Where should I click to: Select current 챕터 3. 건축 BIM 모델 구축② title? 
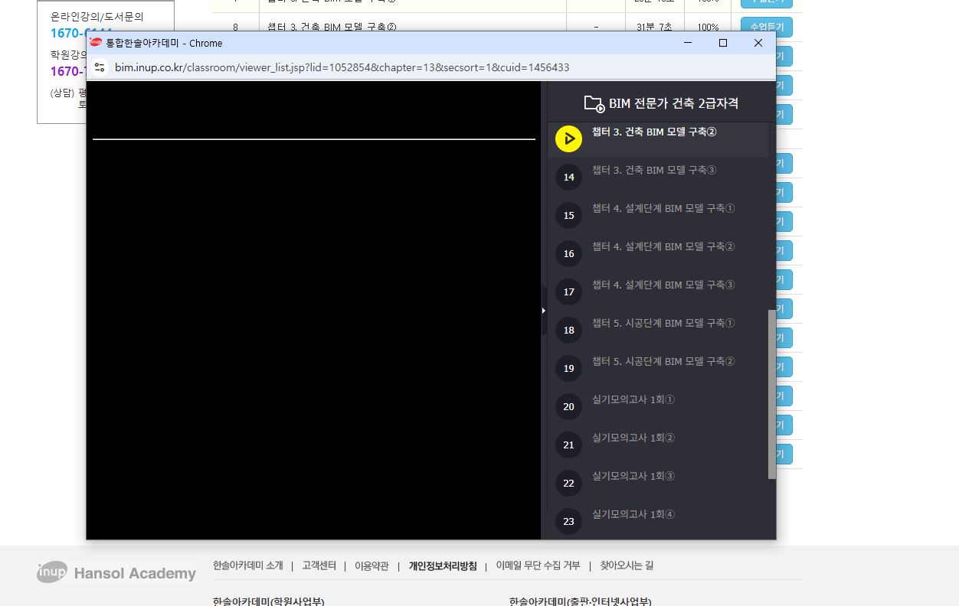[654, 132]
